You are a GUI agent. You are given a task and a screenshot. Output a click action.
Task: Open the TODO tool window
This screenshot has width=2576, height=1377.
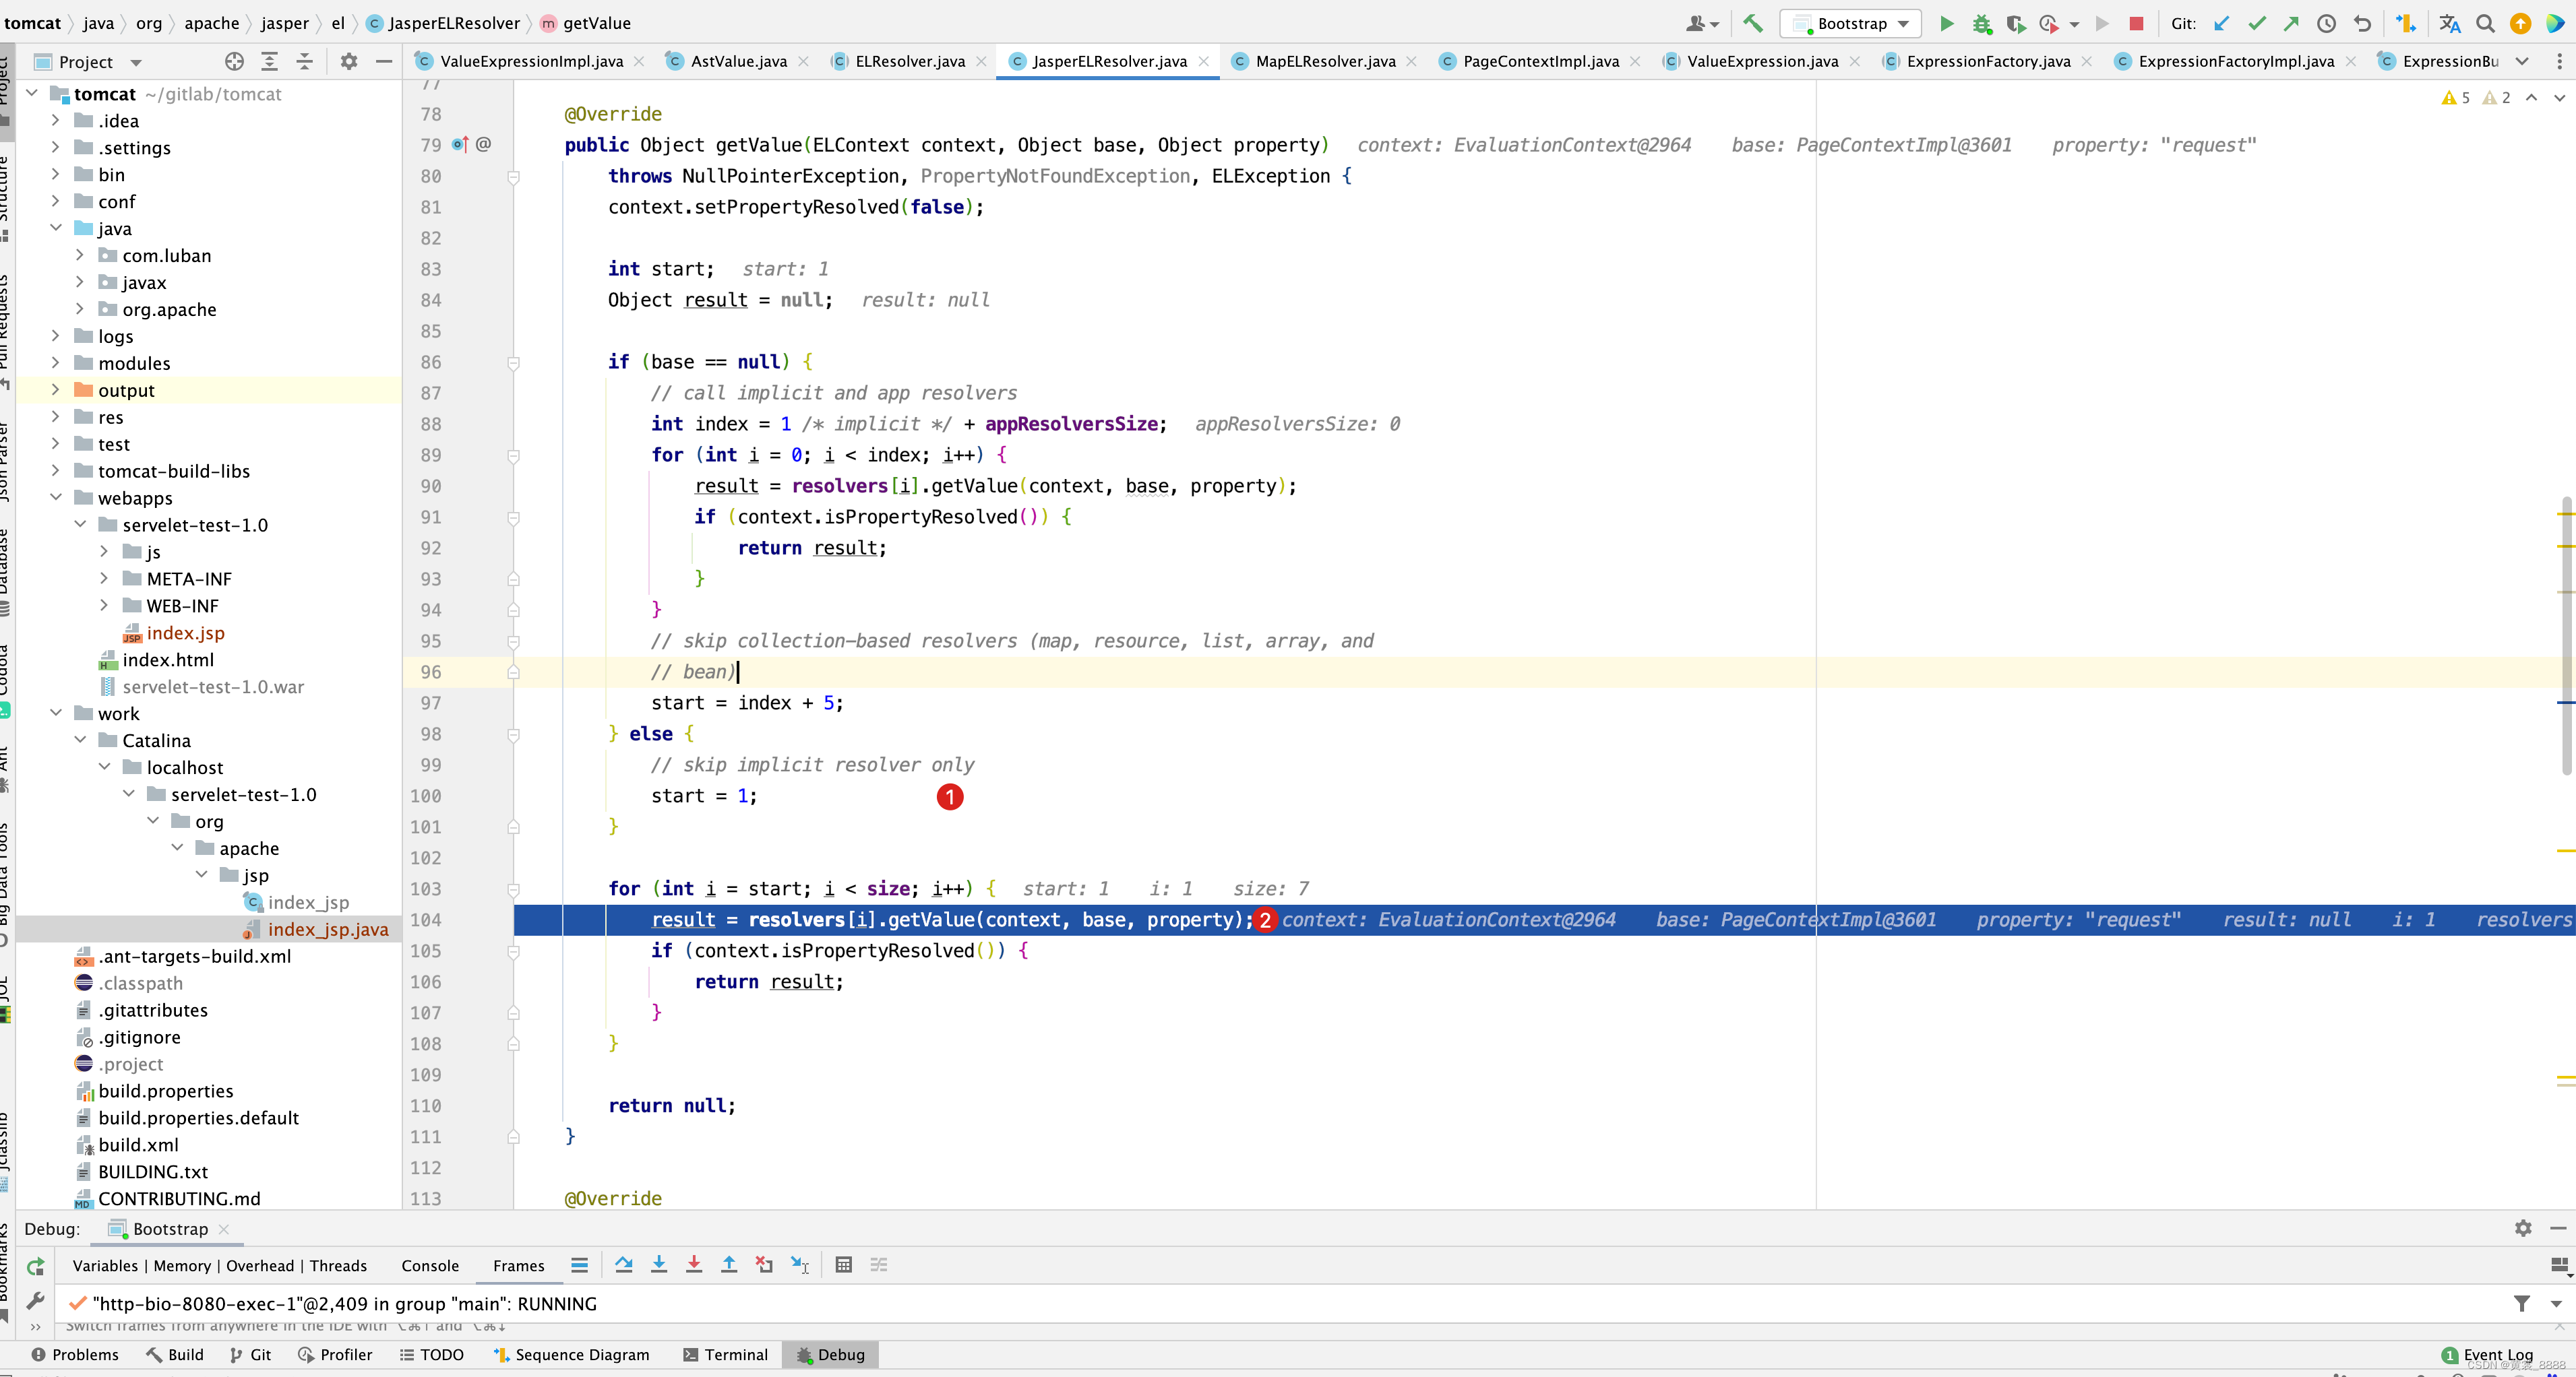click(x=432, y=1355)
